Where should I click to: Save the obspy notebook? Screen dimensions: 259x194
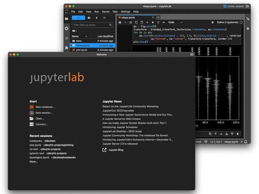pos(120,22)
